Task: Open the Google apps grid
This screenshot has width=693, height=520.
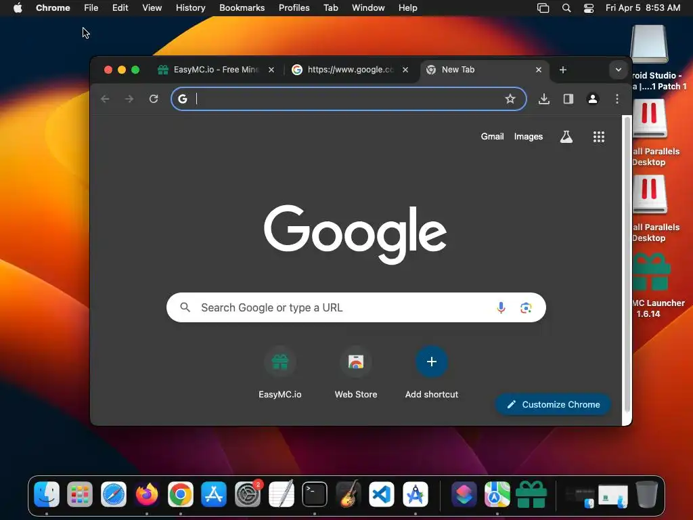Action: pos(598,137)
